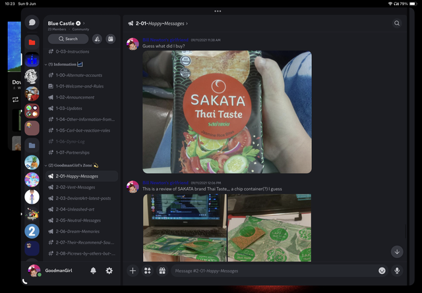Screen dimensions: 422x293
Task: Open the white cartoon character server icon
Action: pos(32,197)
